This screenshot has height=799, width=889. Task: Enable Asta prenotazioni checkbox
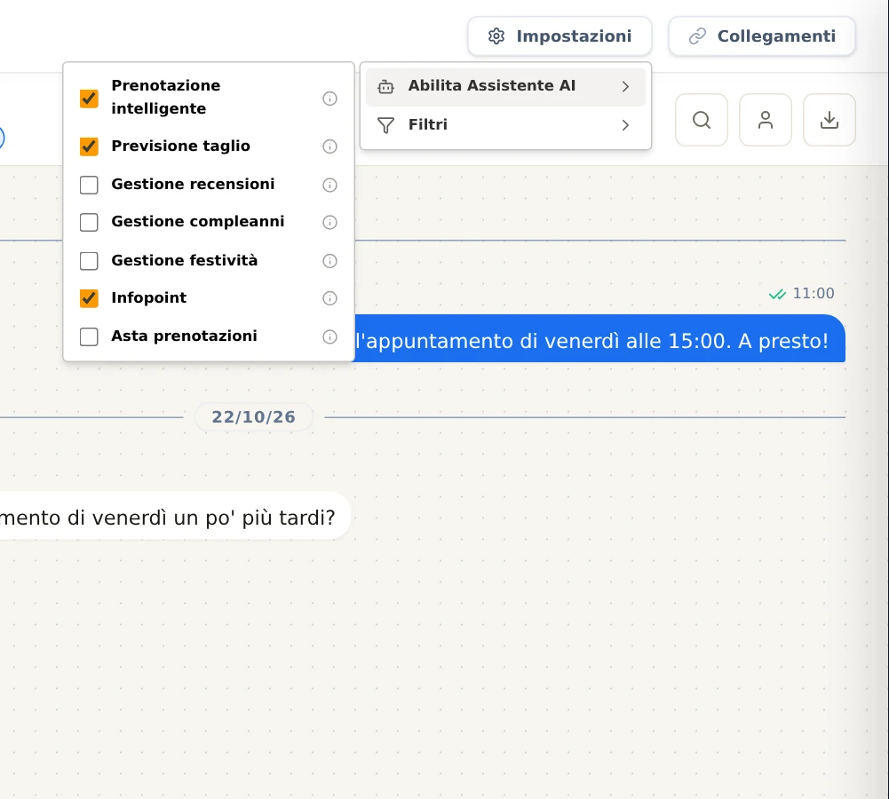pyautogui.click(x=89, y=336)
